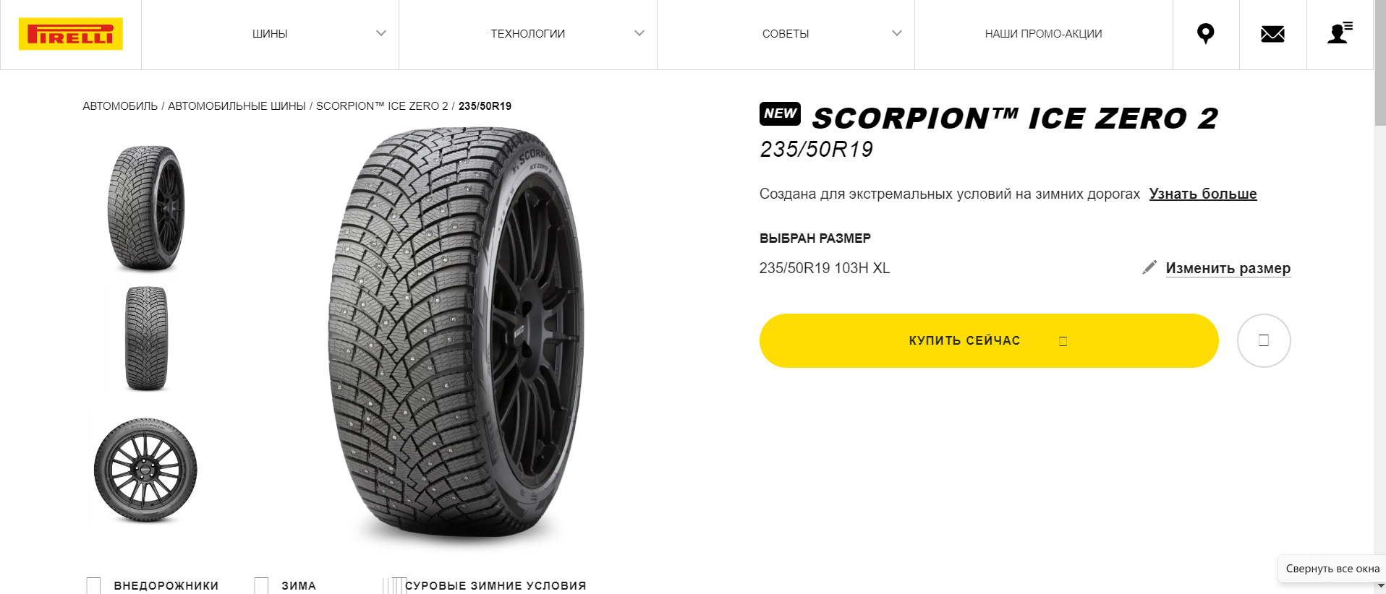Click the pencil icon beside Изменить размер

click(1149, 268)
